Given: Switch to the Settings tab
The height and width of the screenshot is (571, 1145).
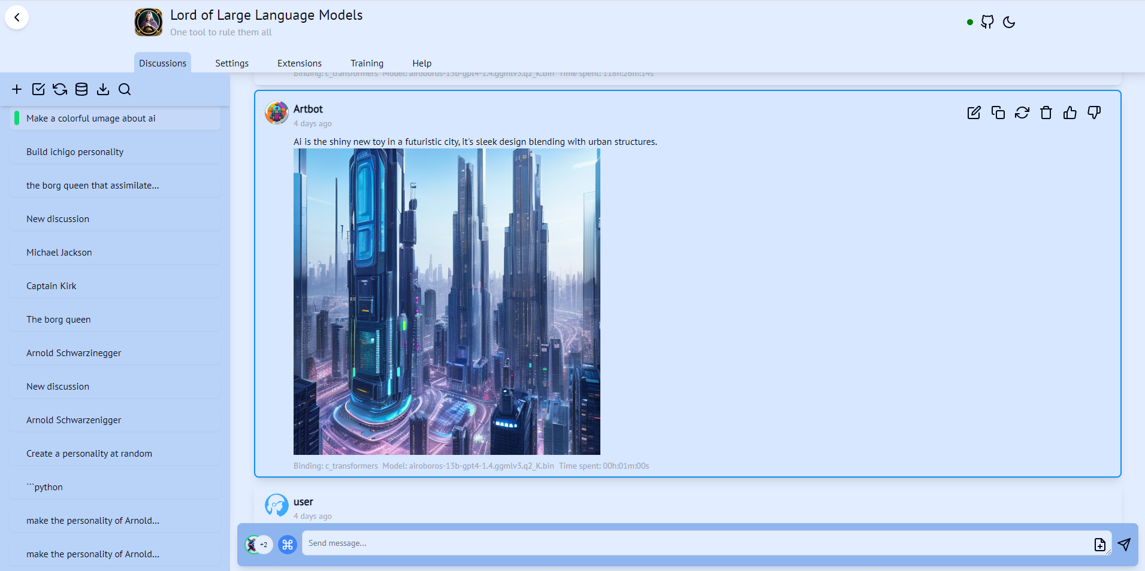Looking at the screenshot, I should (x=232, y=63).
